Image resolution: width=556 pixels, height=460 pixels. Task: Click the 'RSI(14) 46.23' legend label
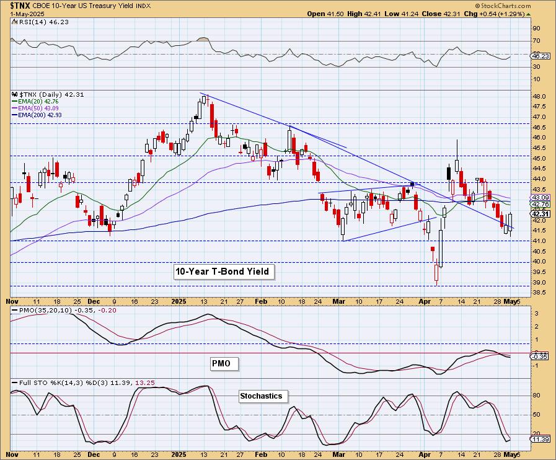tap(43, 22)
